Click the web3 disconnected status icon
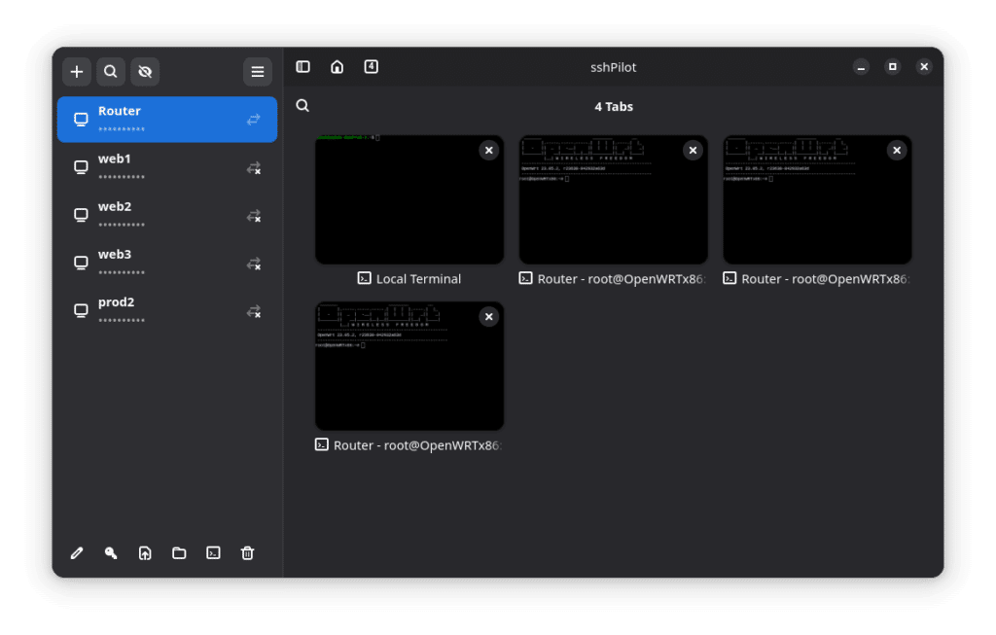Screen dimensions: 996x635 click(x=254, y=264)
